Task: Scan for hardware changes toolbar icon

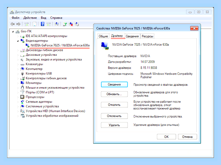Action: click(x=57, y=24)
